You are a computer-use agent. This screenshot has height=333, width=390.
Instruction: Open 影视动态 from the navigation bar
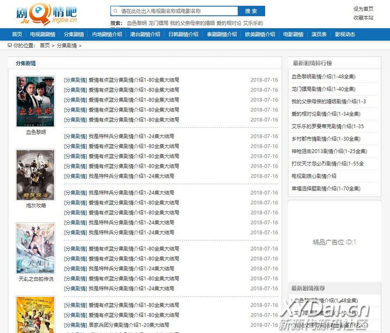(x=345, y=35)
